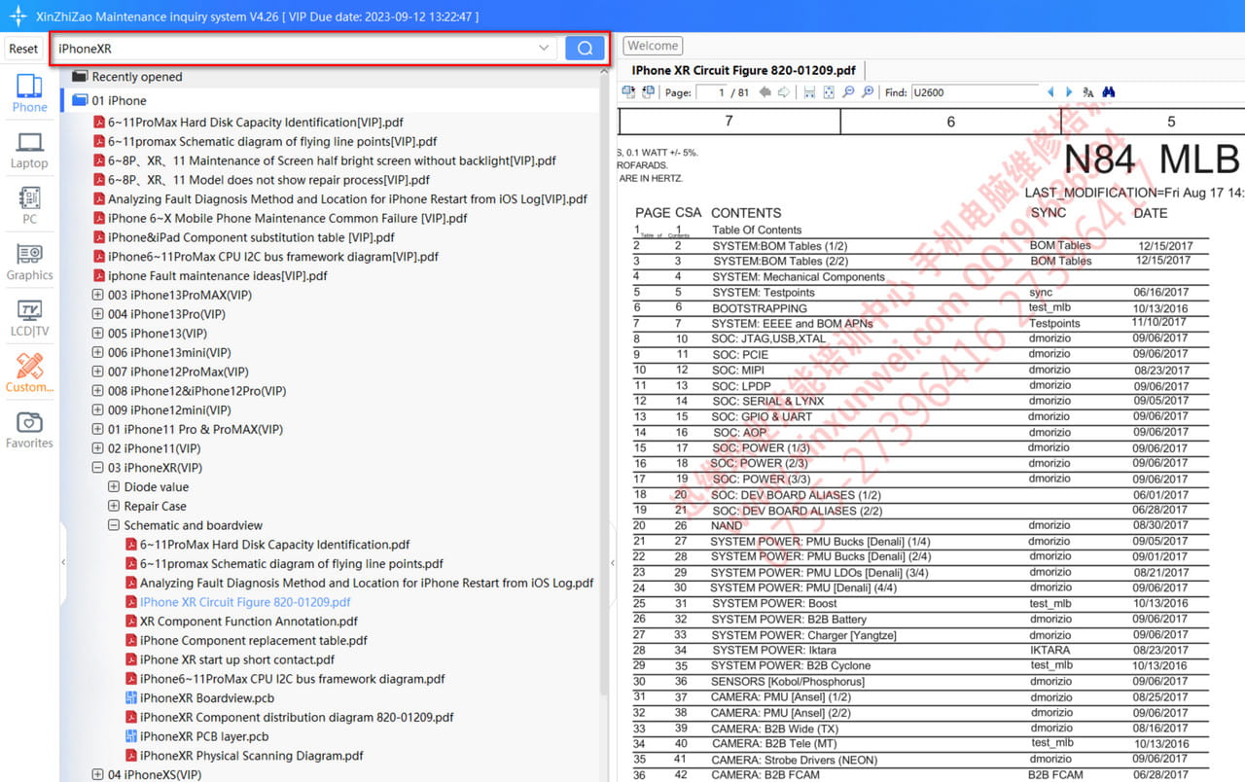
Task: Open the Favorites category in sidebar
Action: [x=29, y=430]
